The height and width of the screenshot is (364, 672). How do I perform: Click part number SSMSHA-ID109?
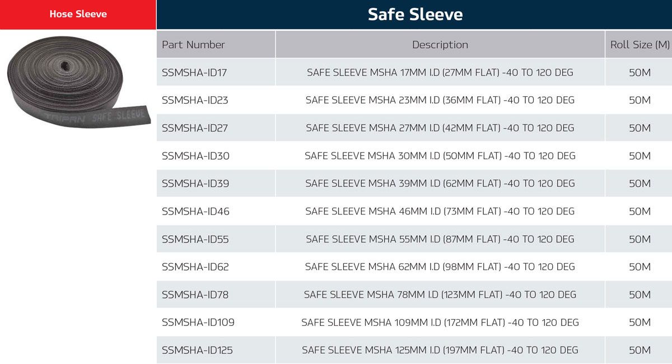point(198,323)
